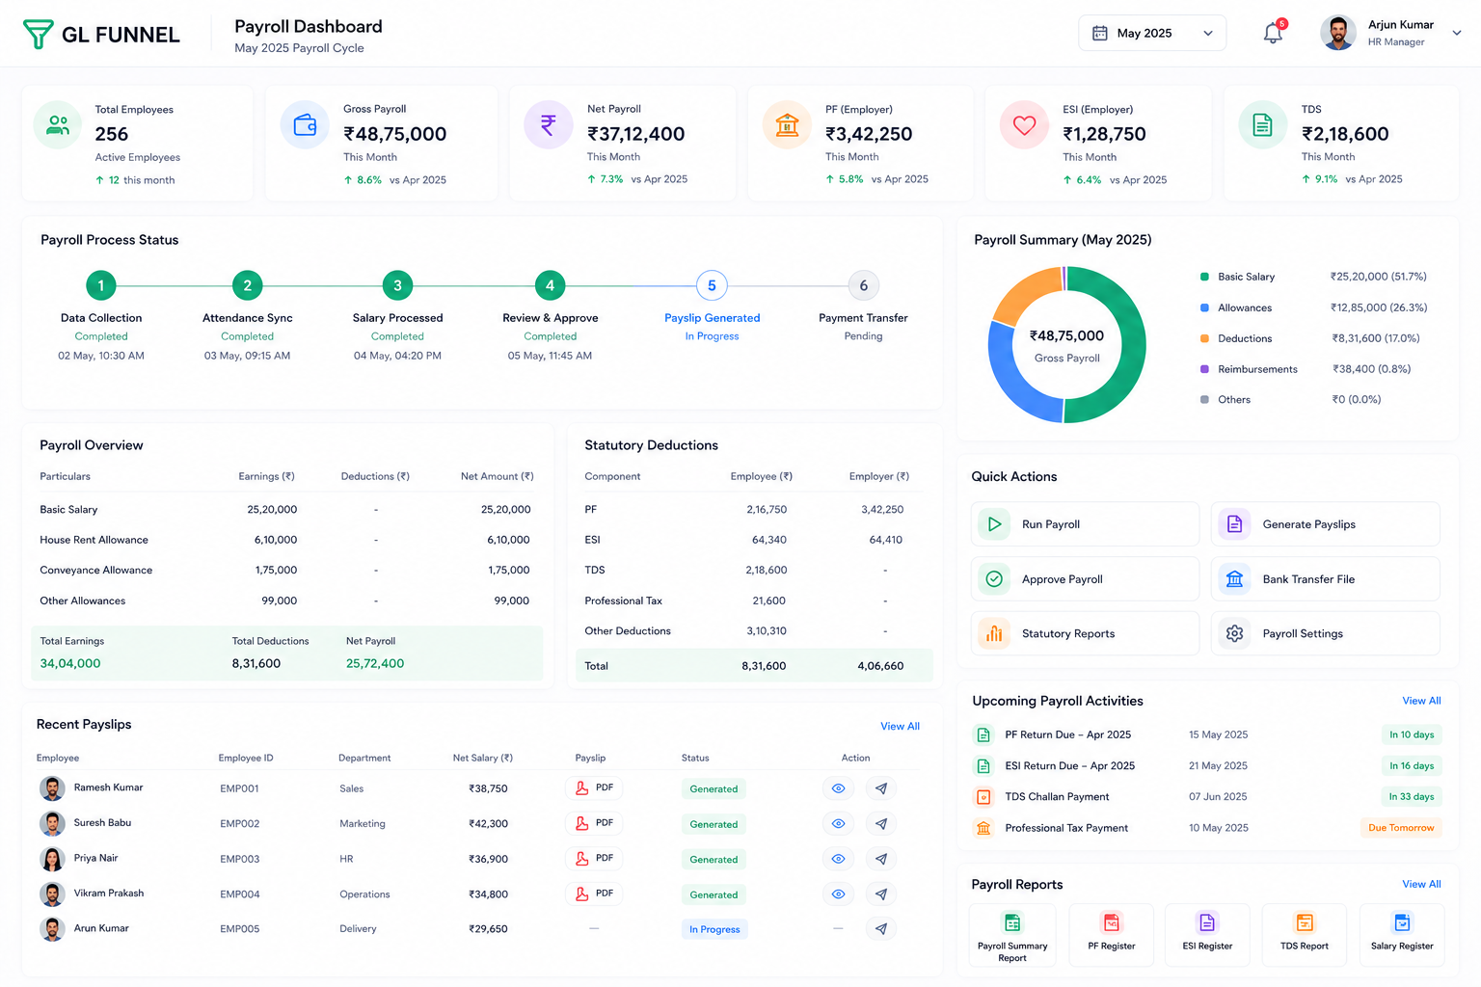The image size is (1481, 987).
Task: Select step 1 Data Collection
Action: point(101,285)
